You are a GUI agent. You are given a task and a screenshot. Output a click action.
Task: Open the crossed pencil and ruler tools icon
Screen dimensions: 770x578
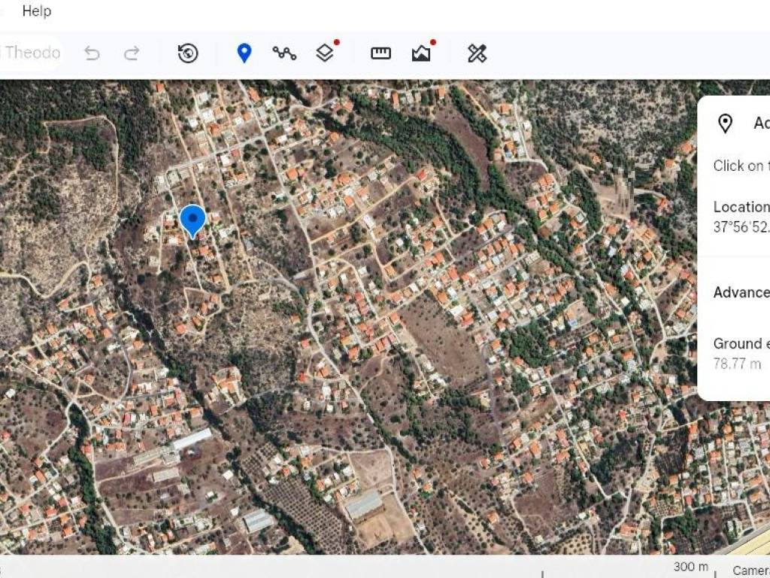click(x=477, y=53)
